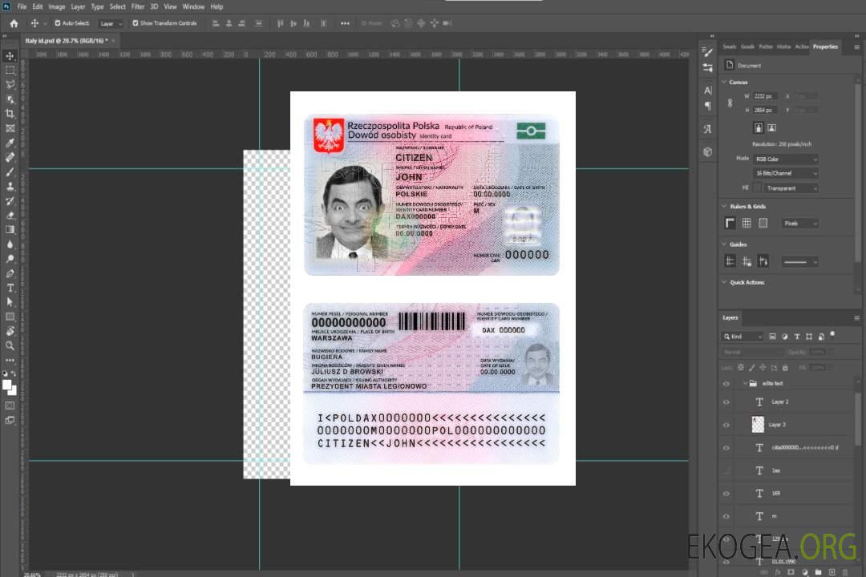Viewport: 866px width, 577px height.
Task: Collapse the Quick Actions section
Action: click(724, 282)
